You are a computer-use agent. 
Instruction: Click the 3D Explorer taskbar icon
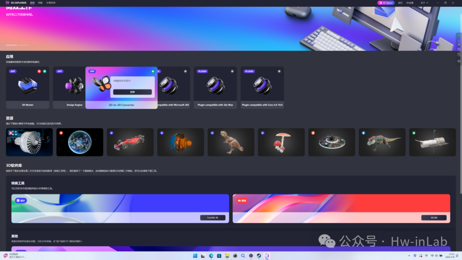point(267,256)
